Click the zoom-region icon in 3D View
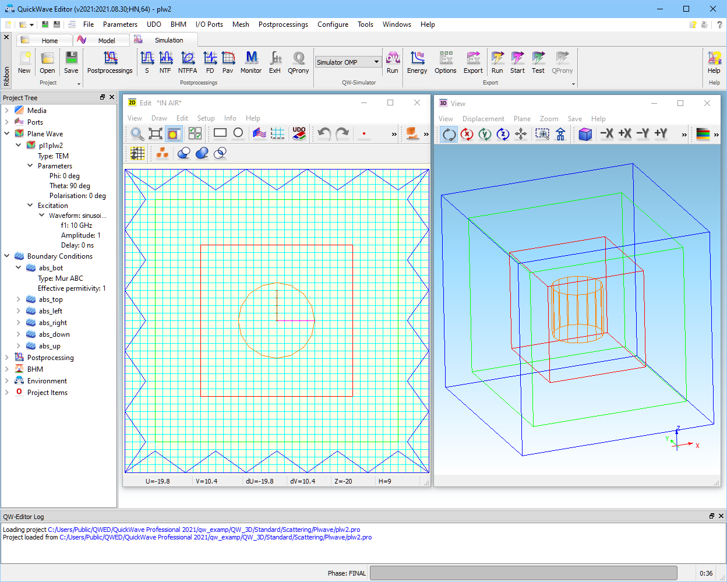Viewport: 727px width, 582px height. [542, 135]
